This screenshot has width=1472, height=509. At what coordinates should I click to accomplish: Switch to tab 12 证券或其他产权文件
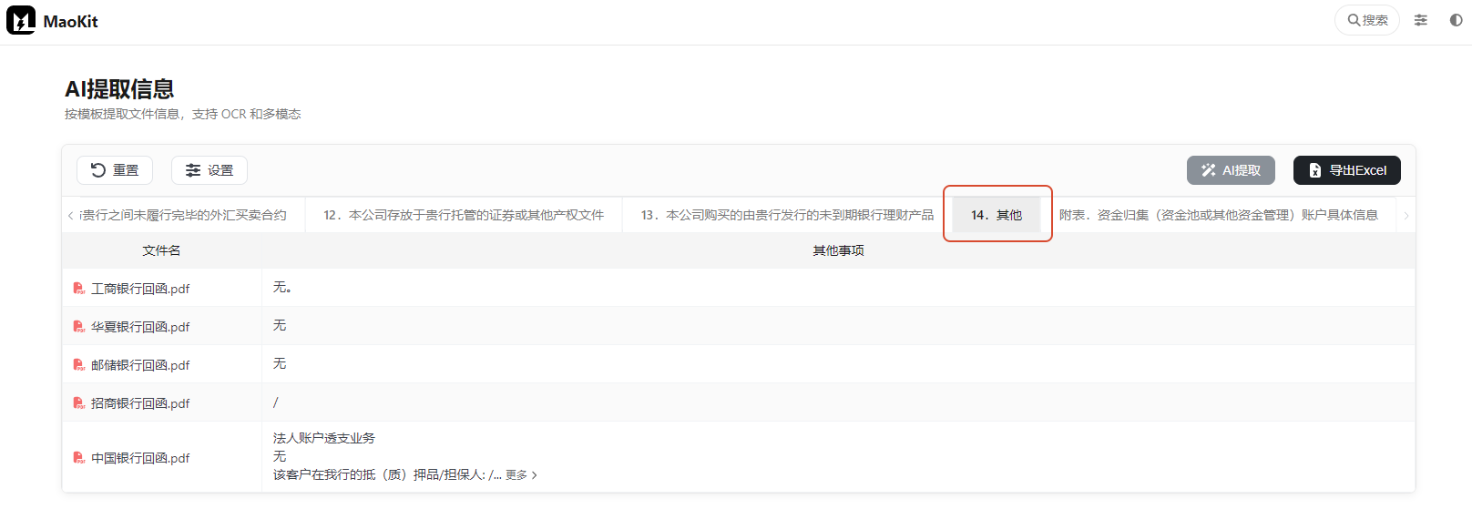pyautogui.click(x=464, y=215)
